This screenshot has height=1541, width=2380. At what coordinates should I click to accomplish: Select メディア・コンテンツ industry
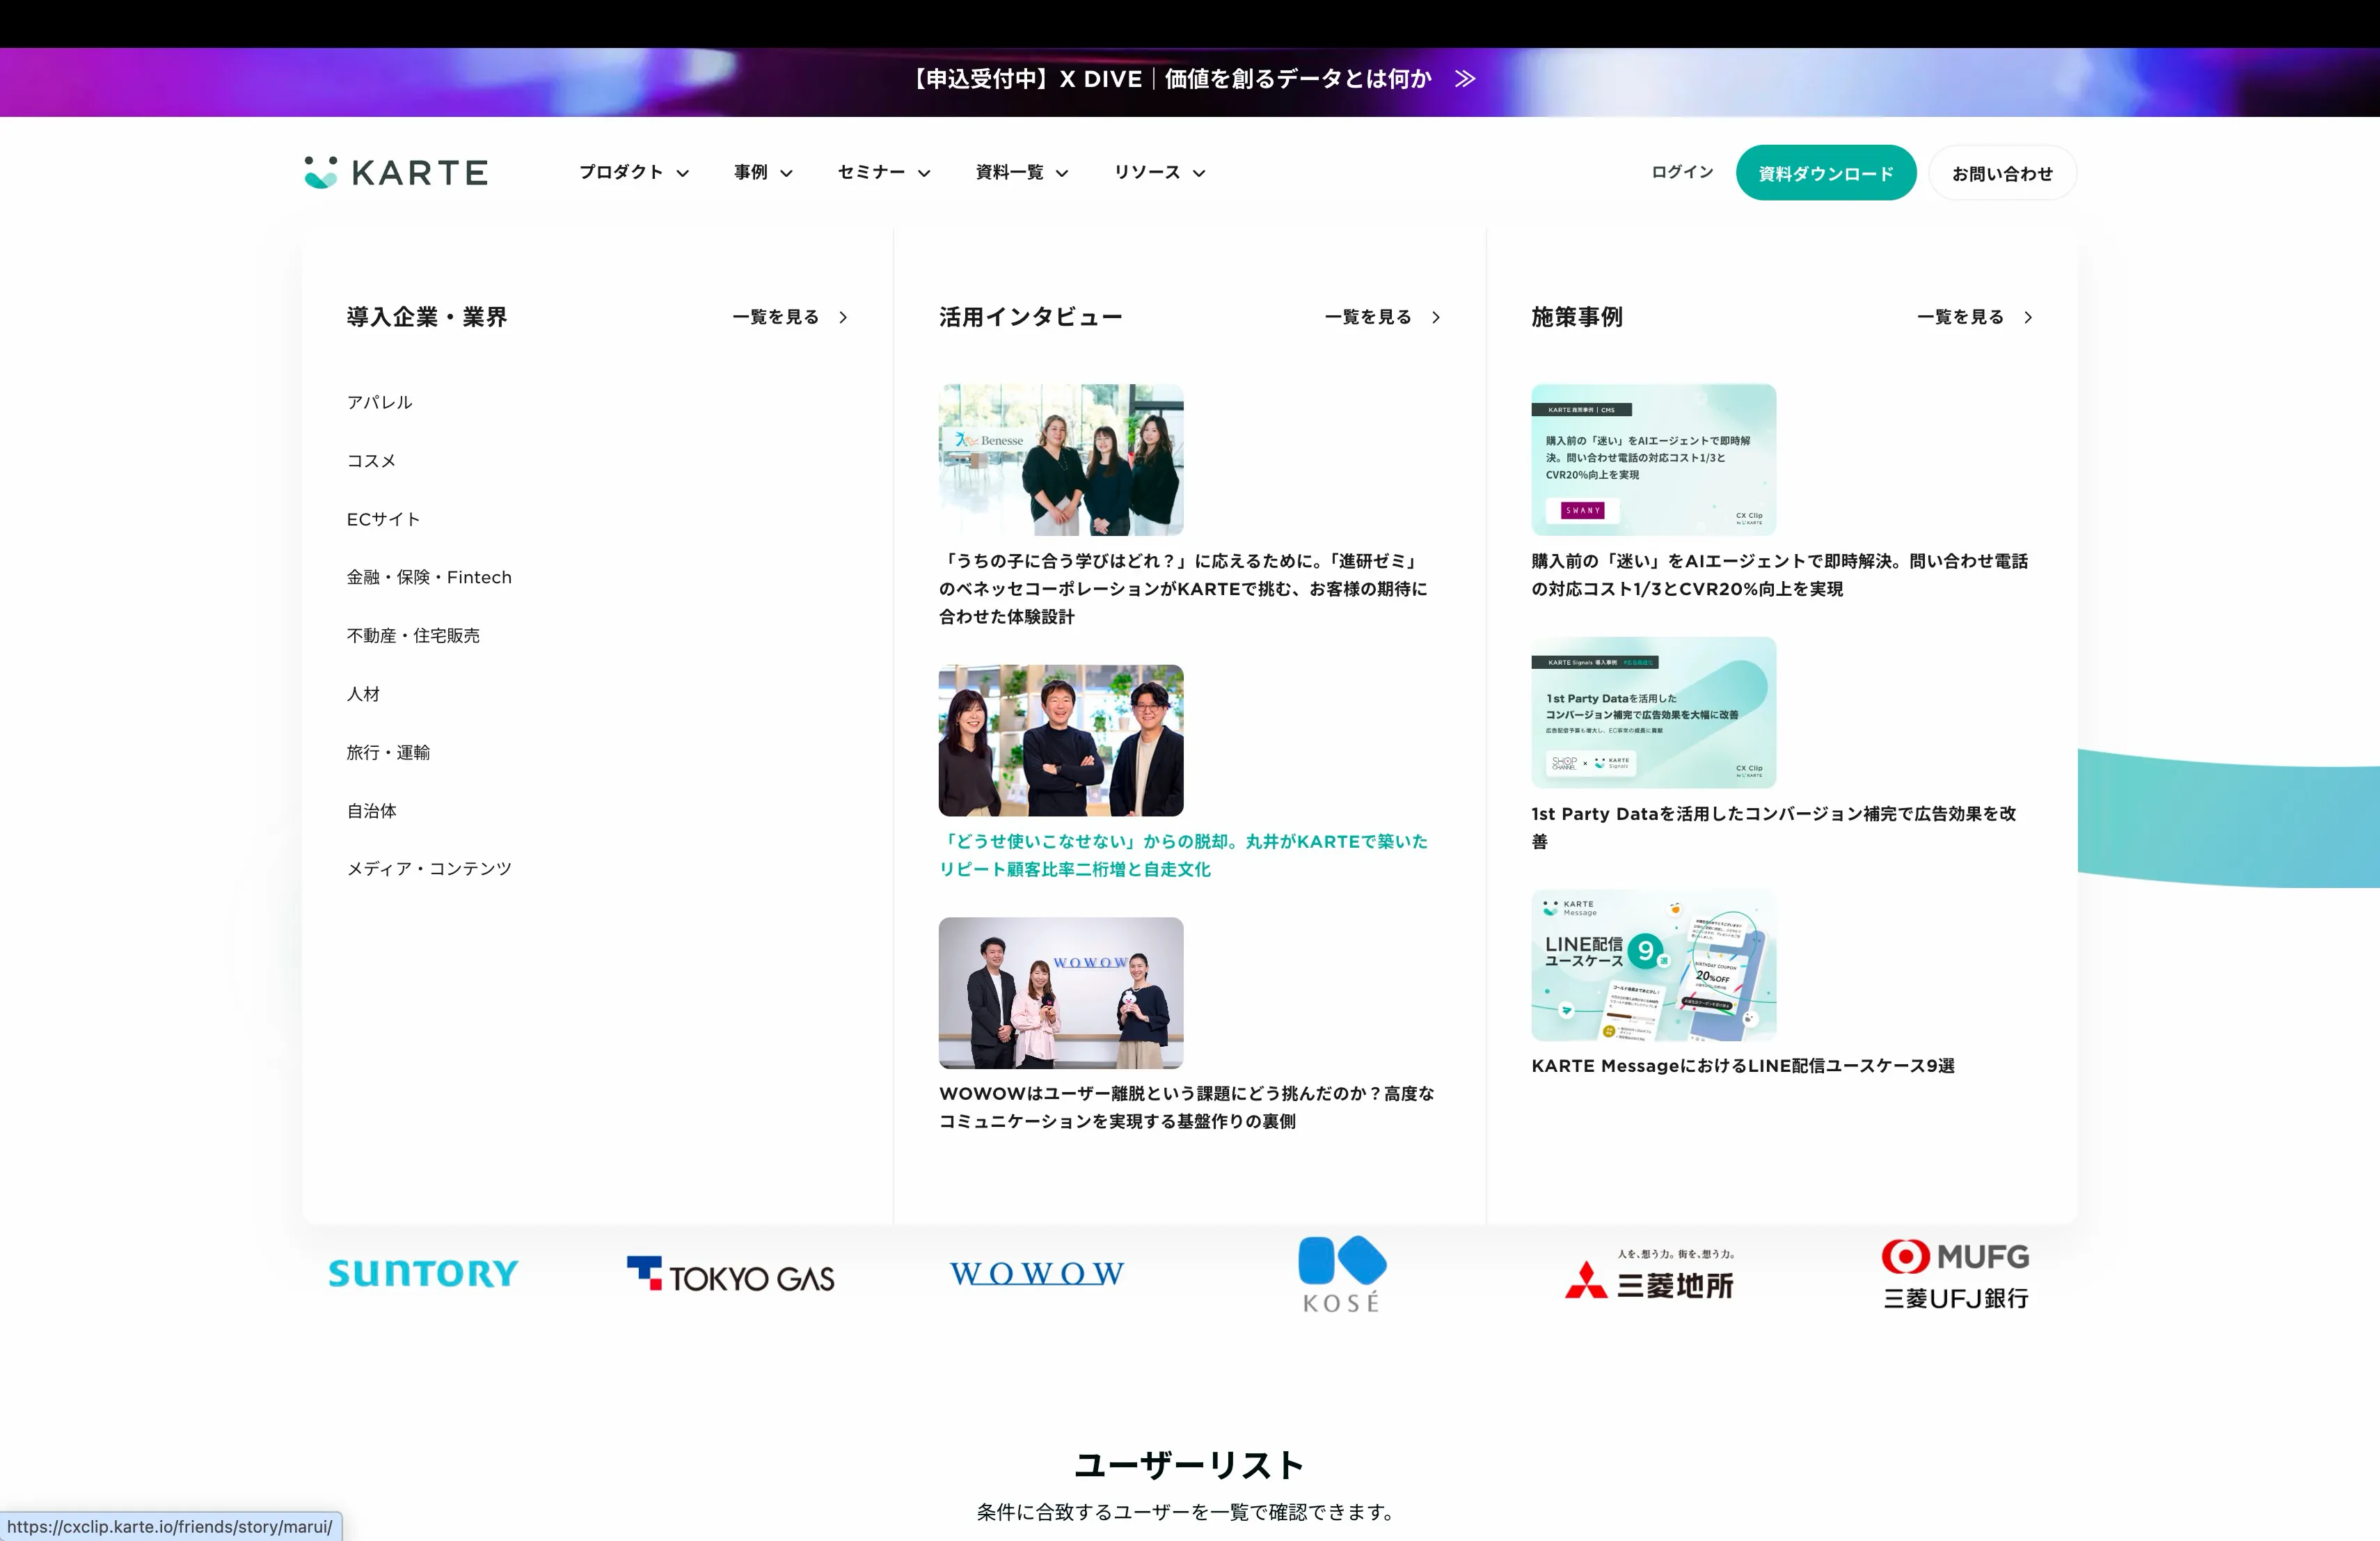click(x=429, y=869)
